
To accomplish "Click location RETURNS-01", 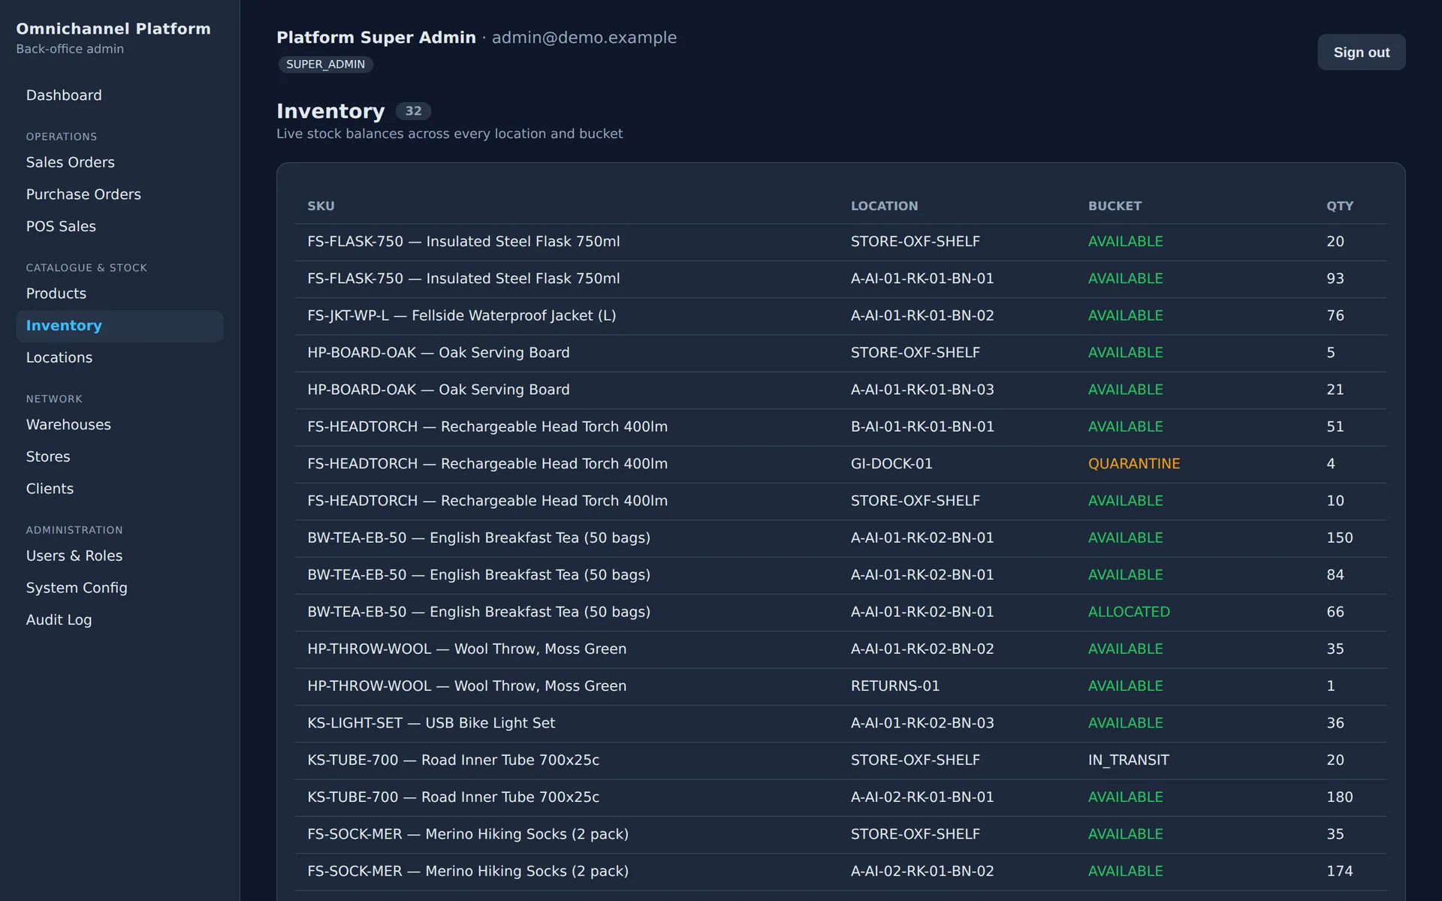I will point(894,686).
